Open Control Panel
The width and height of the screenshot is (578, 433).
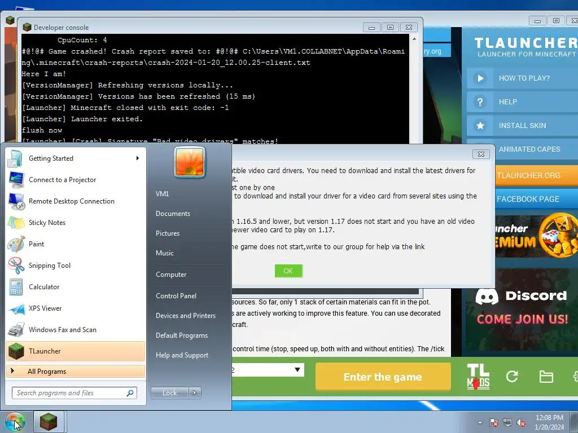tap(176, 295)
